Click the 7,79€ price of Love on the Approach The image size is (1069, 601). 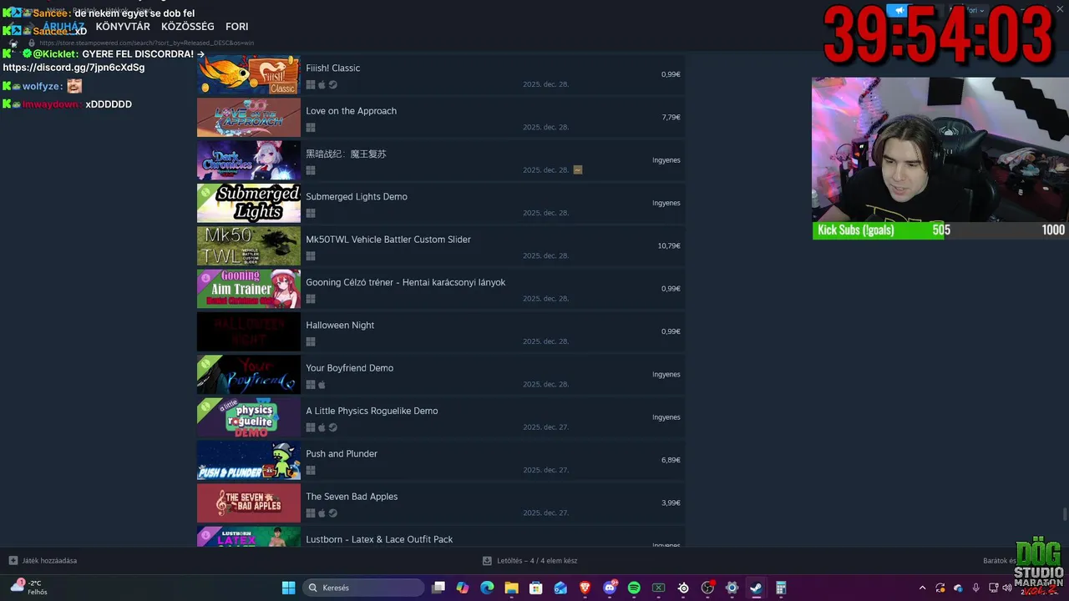671,118
